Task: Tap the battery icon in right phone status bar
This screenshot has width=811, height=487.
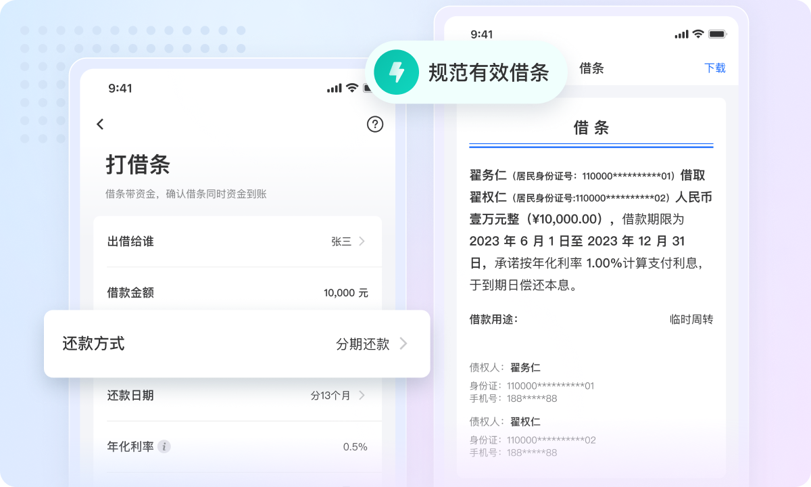Action: [717, 34]
